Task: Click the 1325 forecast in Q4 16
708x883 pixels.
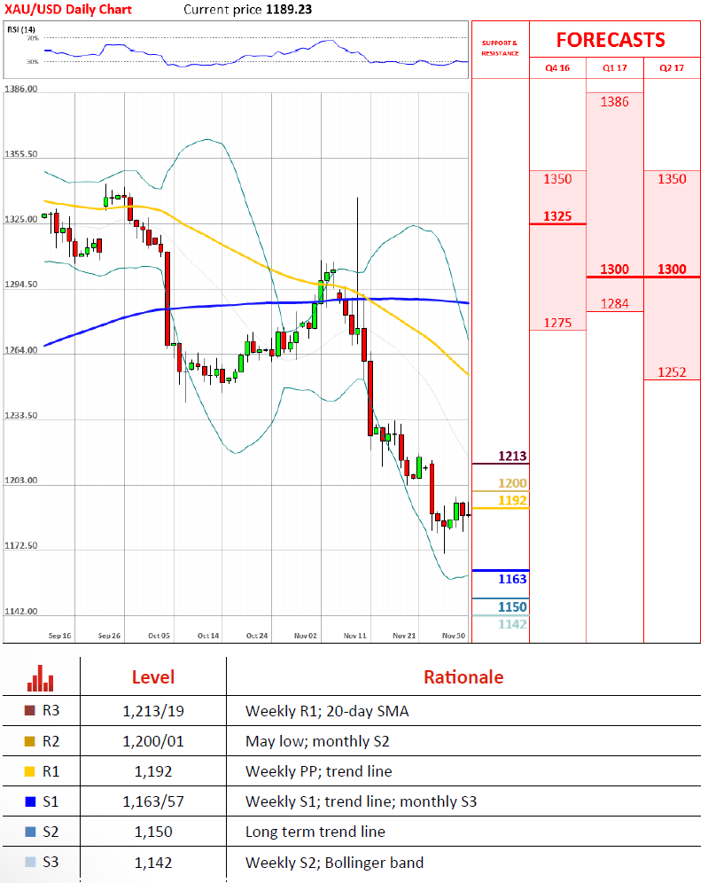Action: [557, 216]
